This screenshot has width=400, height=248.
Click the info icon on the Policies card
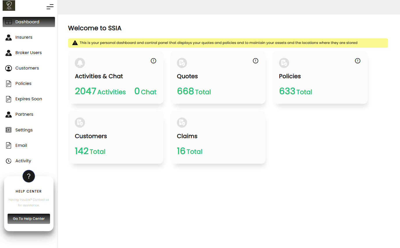click(358, 61)
